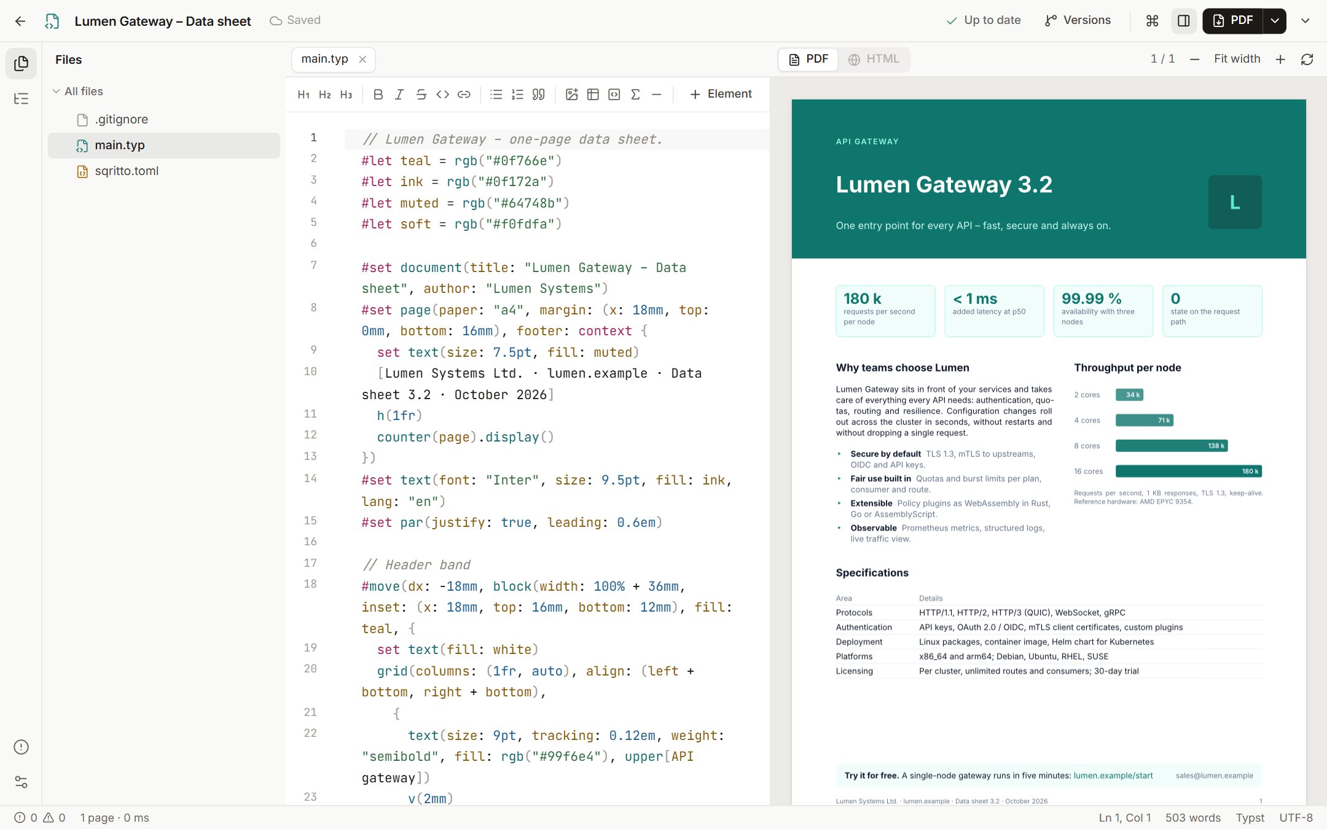Toggle the split preview layout
The width and height of the screenshot is (1327, 829).
click(x=1183, y=21)
